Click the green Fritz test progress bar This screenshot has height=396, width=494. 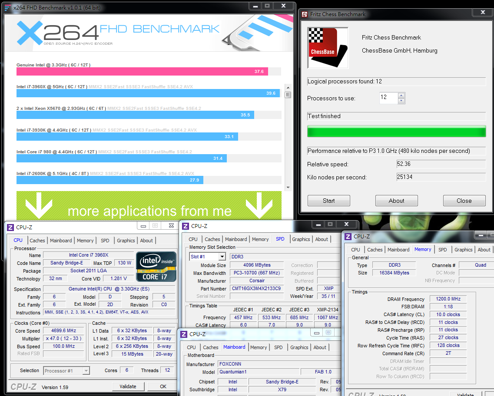(x=396, y=131)
